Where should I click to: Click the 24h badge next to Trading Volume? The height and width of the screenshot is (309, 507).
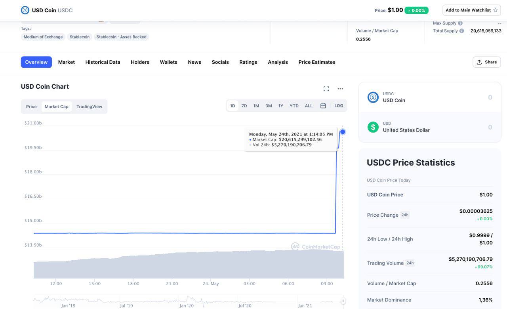pos(410,263)
